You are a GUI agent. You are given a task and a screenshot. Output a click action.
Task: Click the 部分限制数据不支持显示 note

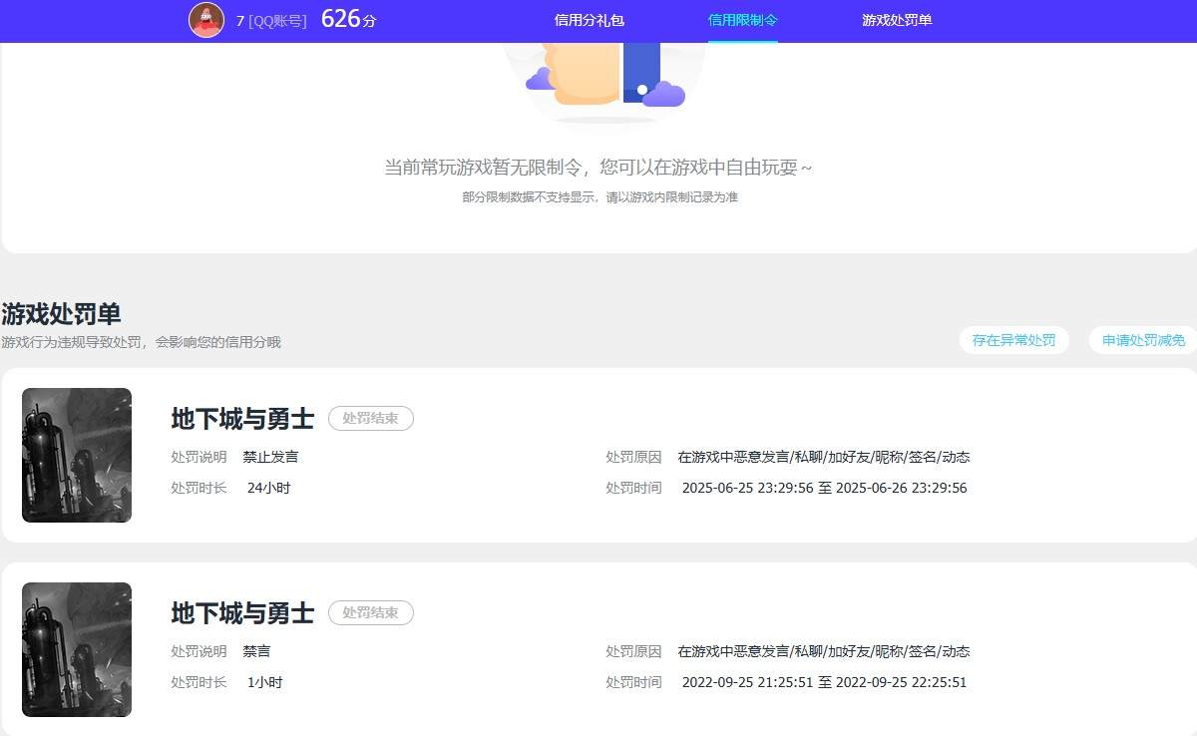coord(599,197)
